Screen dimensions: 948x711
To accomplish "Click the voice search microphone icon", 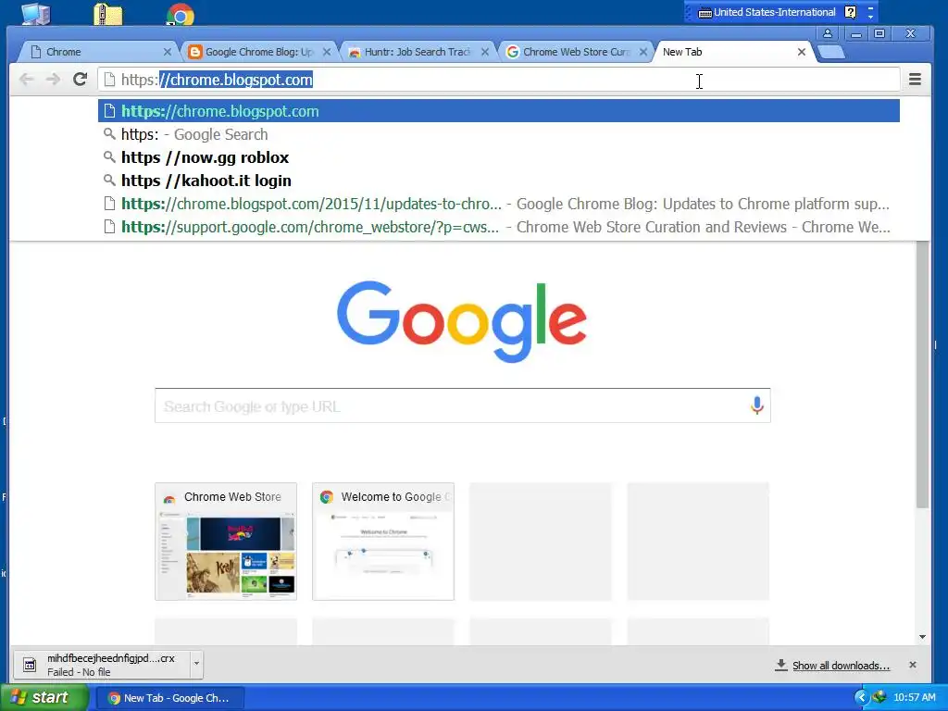I will point(756,405).
